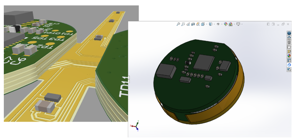Click the XYZ orientation triad
The image size is (298, 140).
tap(135, 126)
